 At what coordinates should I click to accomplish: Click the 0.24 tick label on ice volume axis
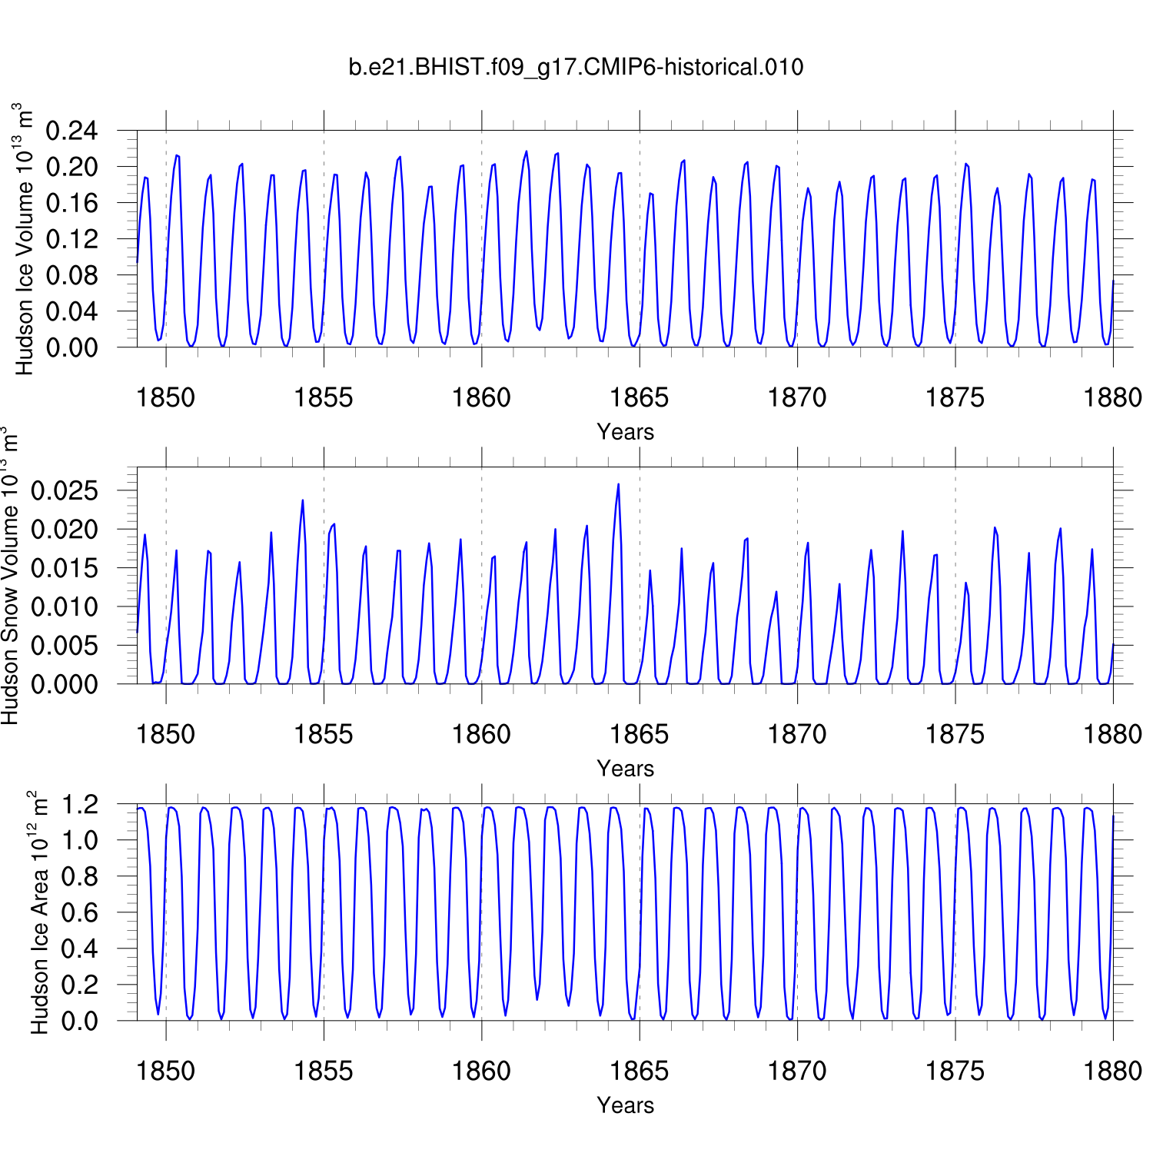[x=72, y=131]
